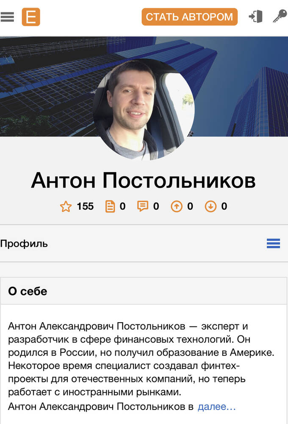Screen dimensions: 288x424
Task: Click the zero count beside document icon
Action: [x=123, y=206]
